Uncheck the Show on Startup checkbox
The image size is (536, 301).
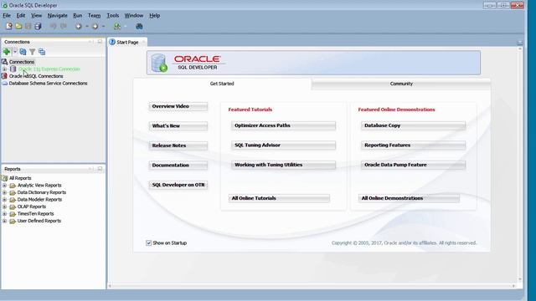click(149, 243)
